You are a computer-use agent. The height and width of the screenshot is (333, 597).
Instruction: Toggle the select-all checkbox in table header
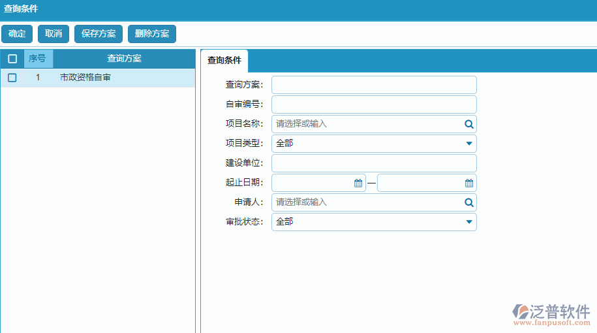[x=12, y=59]
